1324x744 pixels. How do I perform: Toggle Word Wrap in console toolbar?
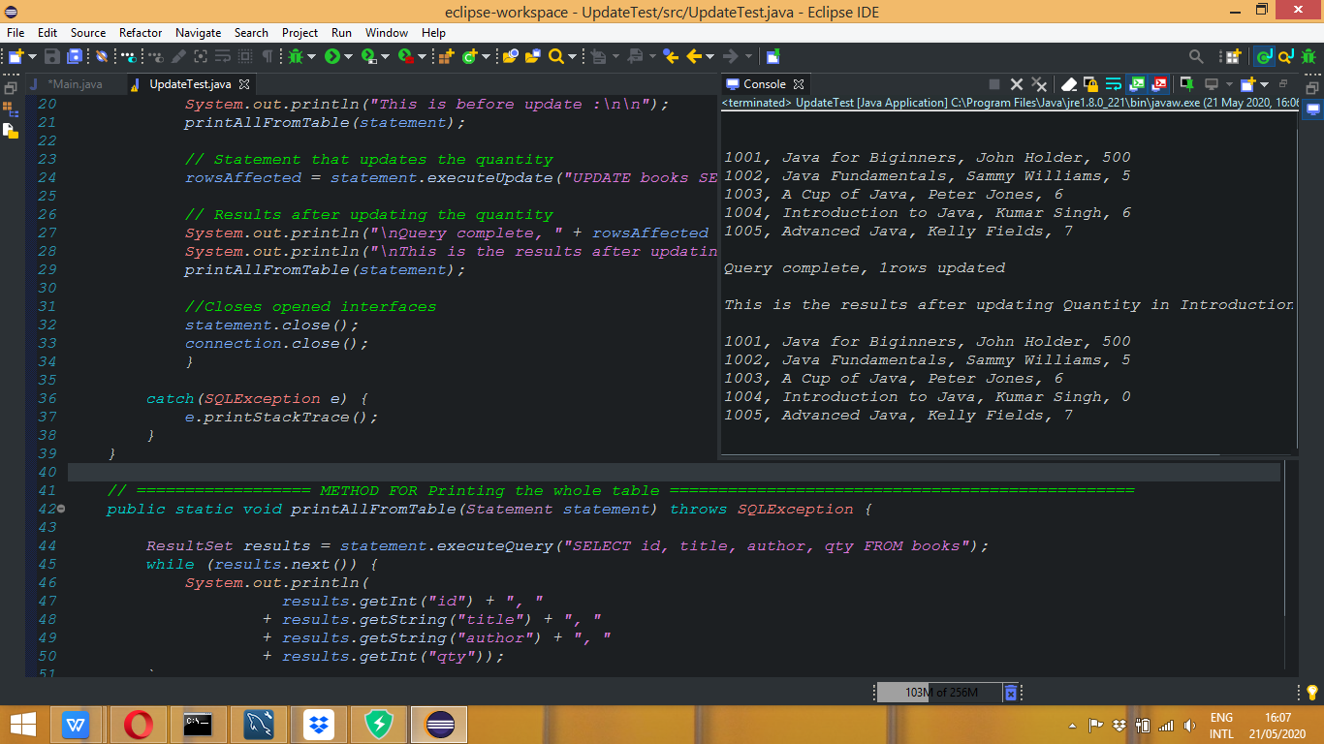(1113, 84)
